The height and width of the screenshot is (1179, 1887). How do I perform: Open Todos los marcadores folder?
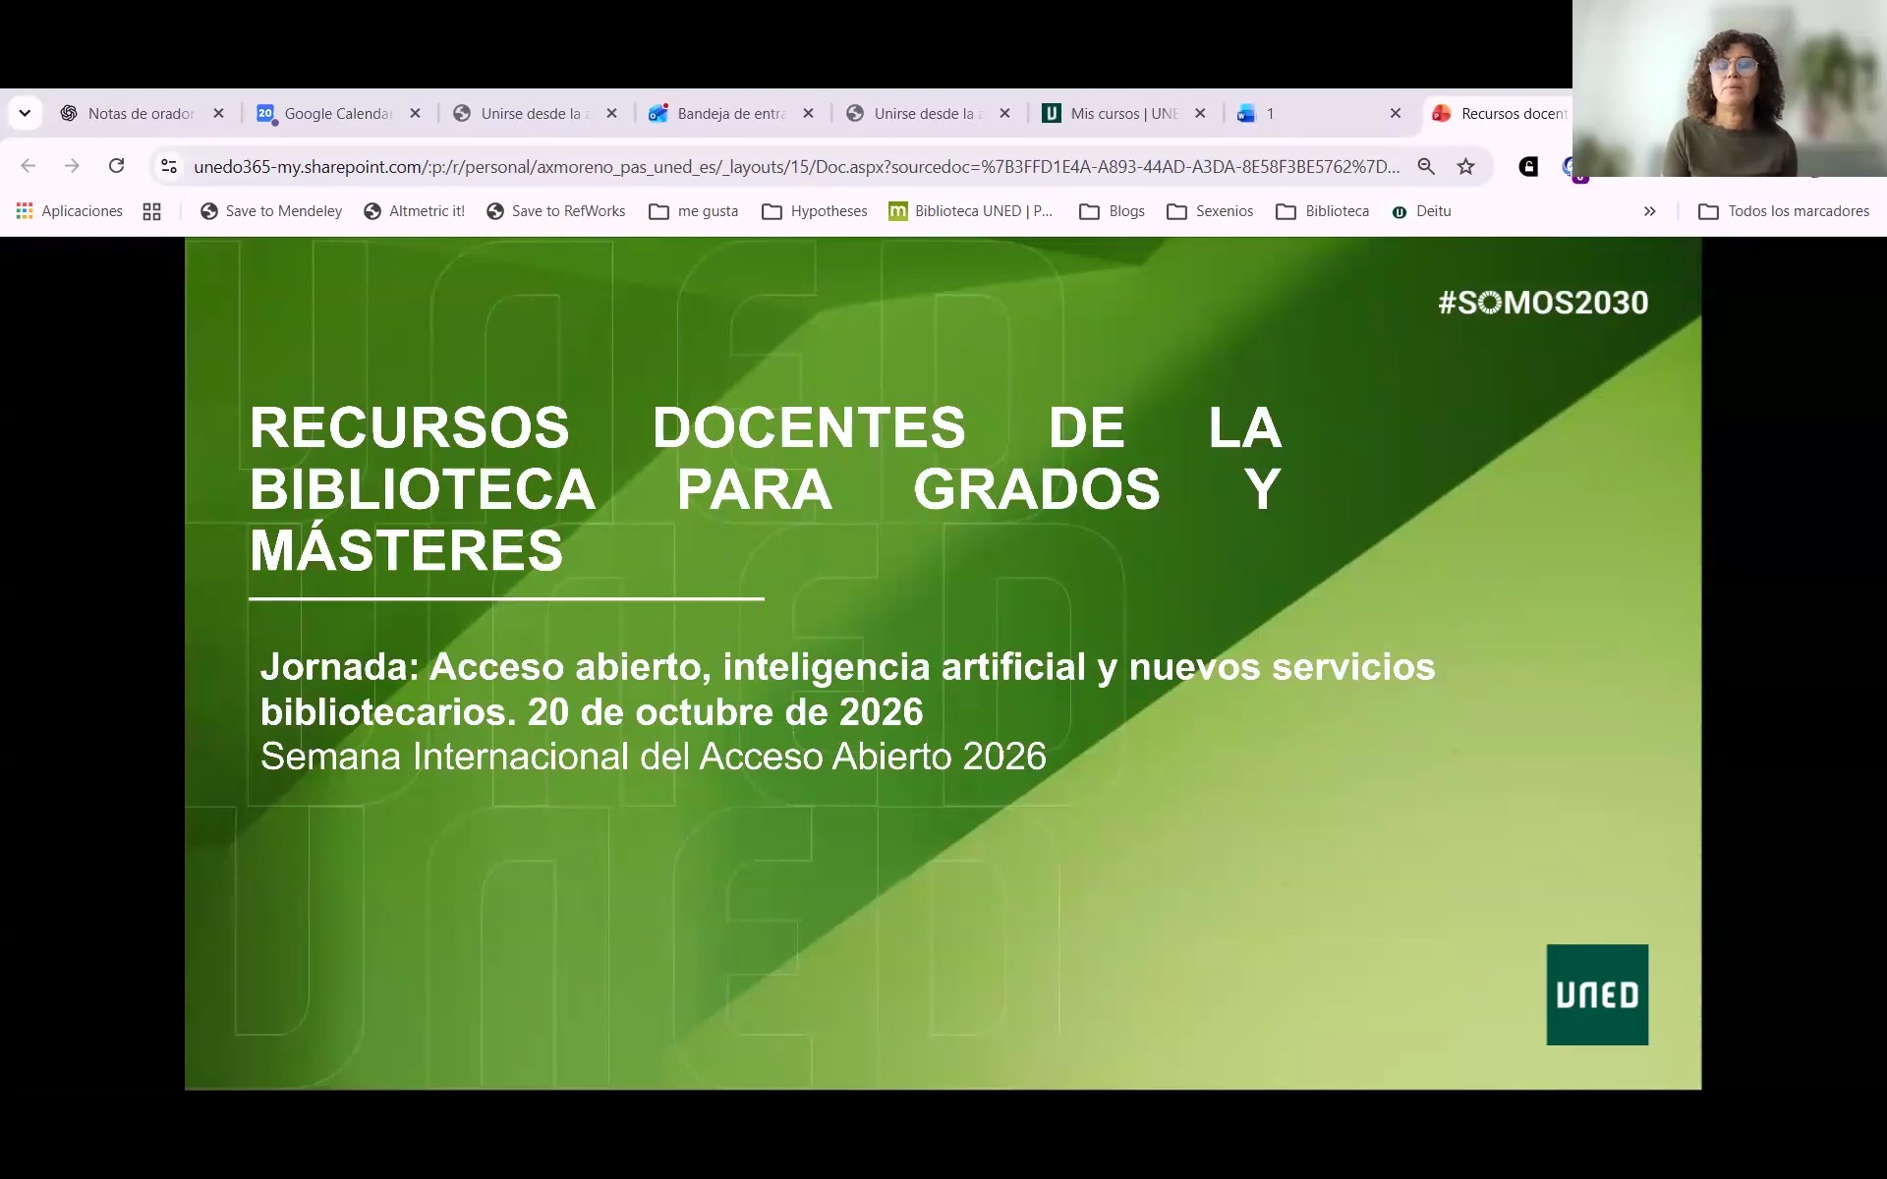1784,211
